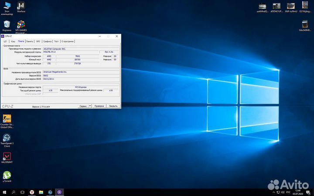Click the PCI-Express port version field
The height and width of the screenshot is (196, 314).
click(x=81, y=87)
